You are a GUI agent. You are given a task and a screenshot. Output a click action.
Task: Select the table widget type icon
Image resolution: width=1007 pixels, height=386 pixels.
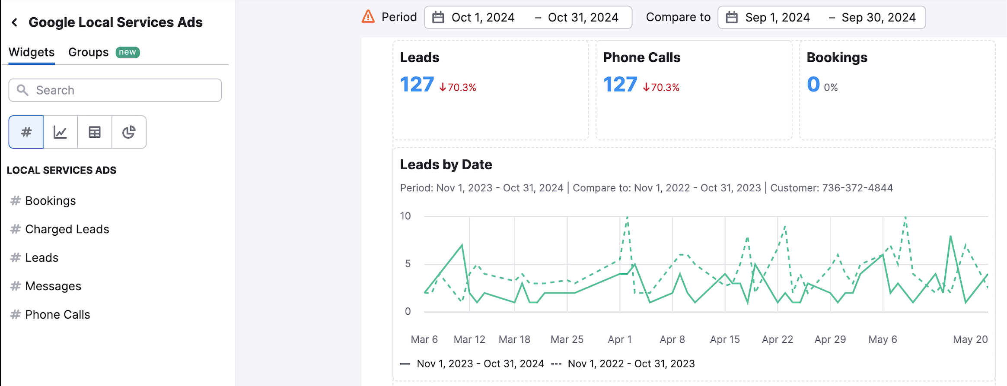point(94,132)
